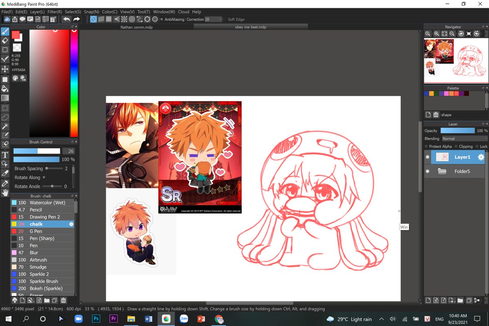Enable parallel lines snap
This screenshot has height=326, width=489.
click(101, 19)
